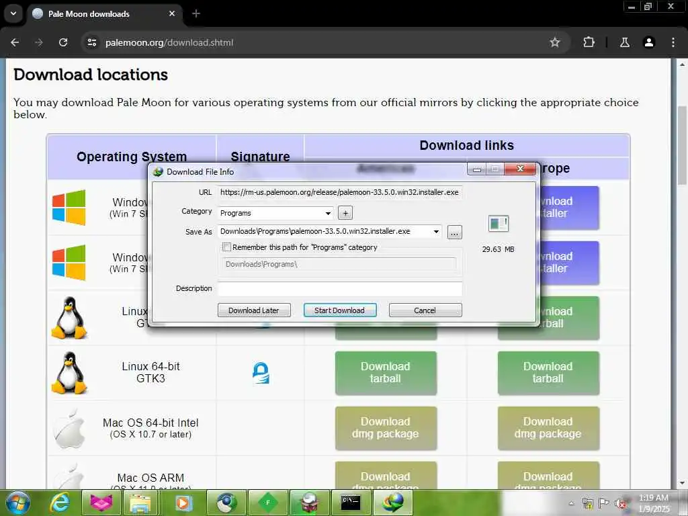The image size is (688, 516).
Task: Click the Download Later button
Action: (x=253, y=310)
